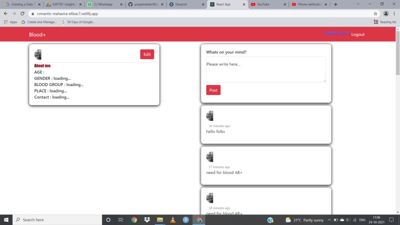
Task: Open the Chrome profile avatar menu
Action: [x=386, y=13]
